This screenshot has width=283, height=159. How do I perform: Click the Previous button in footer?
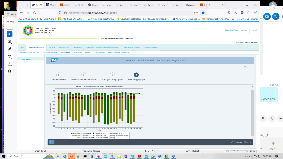[x=236, y=142]
